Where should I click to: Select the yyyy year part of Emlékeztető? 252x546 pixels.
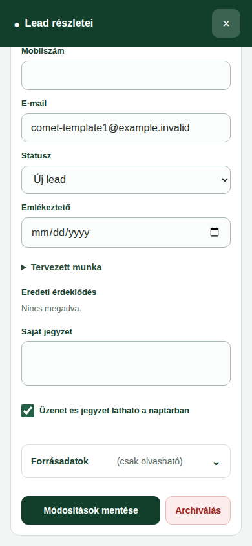coord(79,232)
